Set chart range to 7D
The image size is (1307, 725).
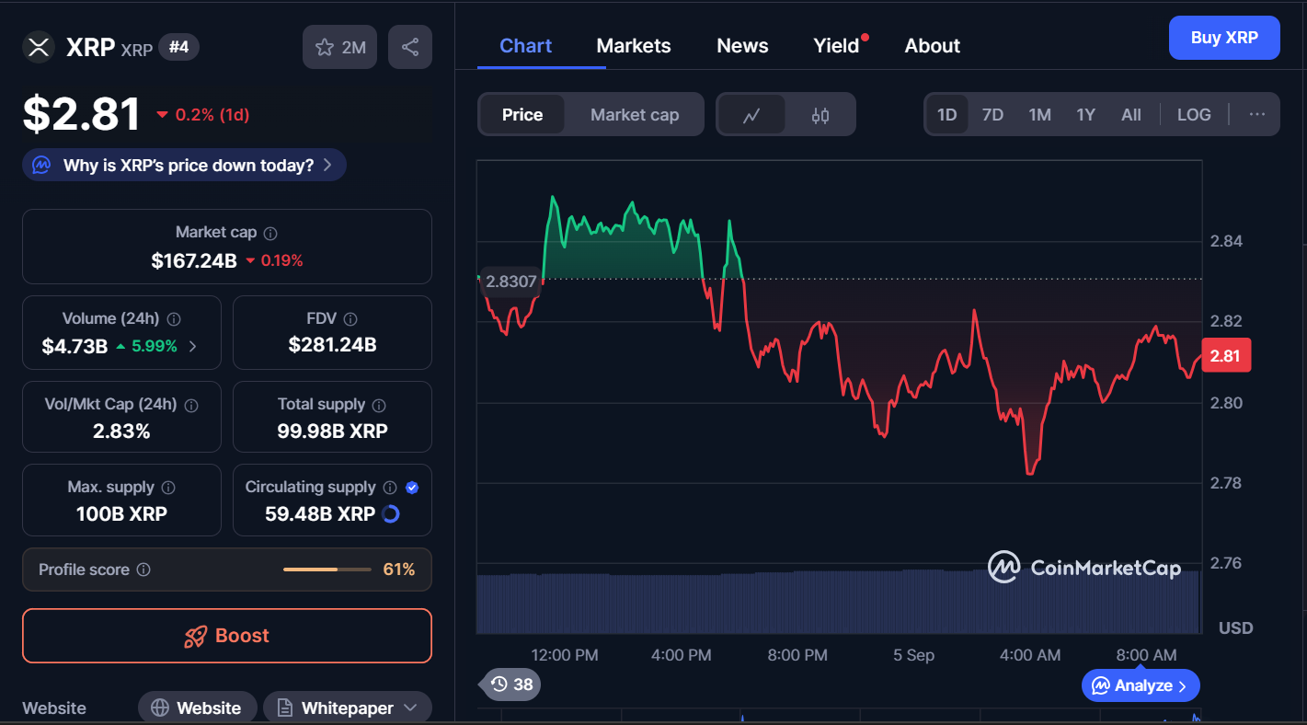point(992,115)
